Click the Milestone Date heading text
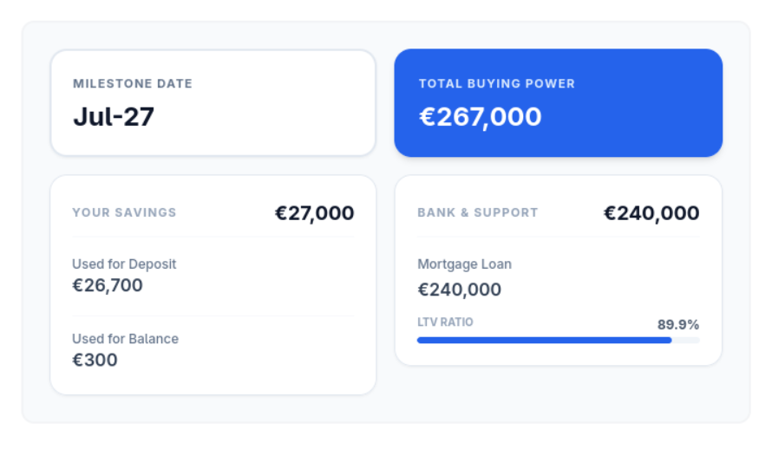Viewport: 772px width, 449px height. (x=133, y=84)
